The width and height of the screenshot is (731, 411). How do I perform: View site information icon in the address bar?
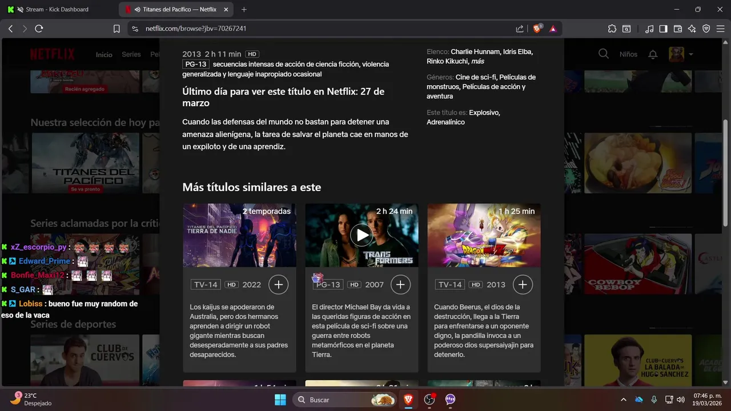135,29
